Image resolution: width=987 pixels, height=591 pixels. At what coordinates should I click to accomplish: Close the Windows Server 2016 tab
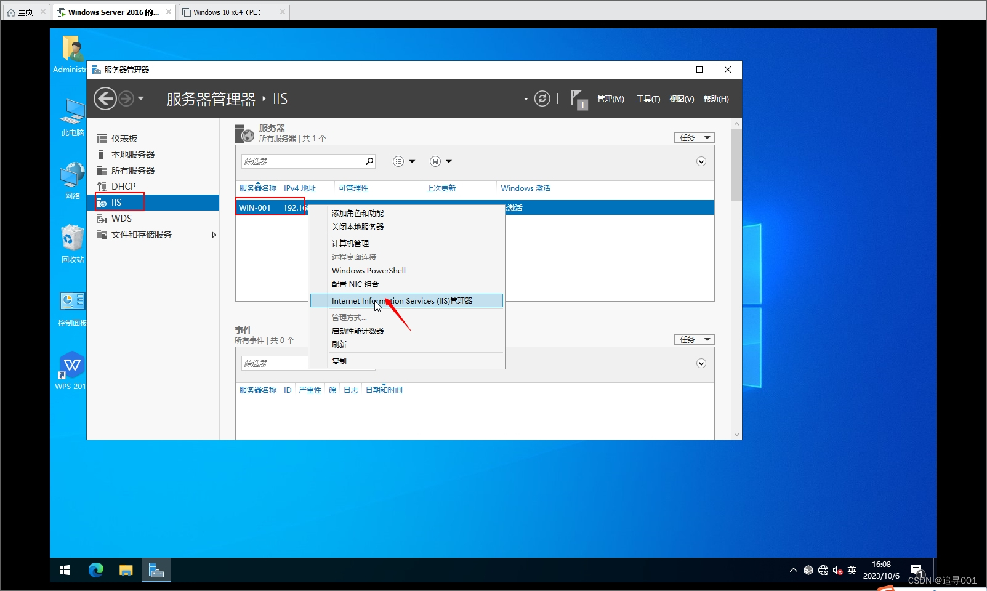point(169,12)
